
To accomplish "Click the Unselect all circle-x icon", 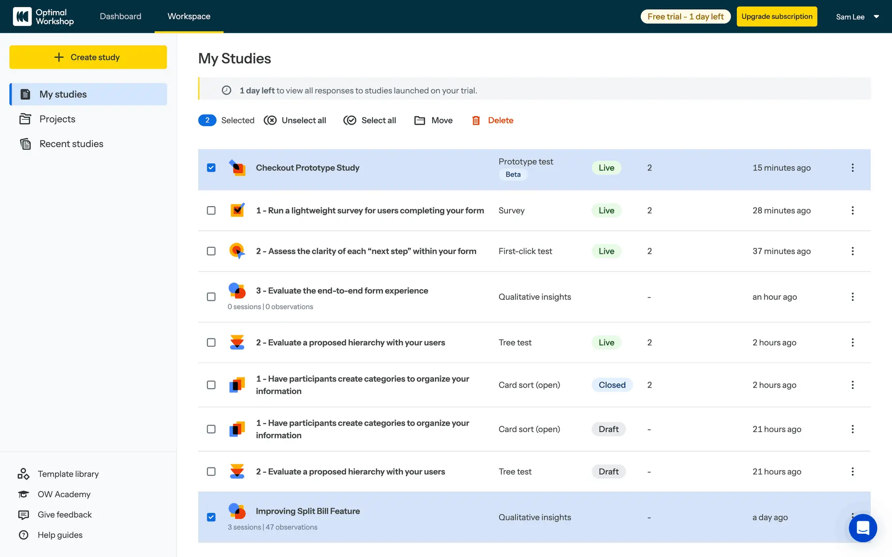I will pos(270,121).
